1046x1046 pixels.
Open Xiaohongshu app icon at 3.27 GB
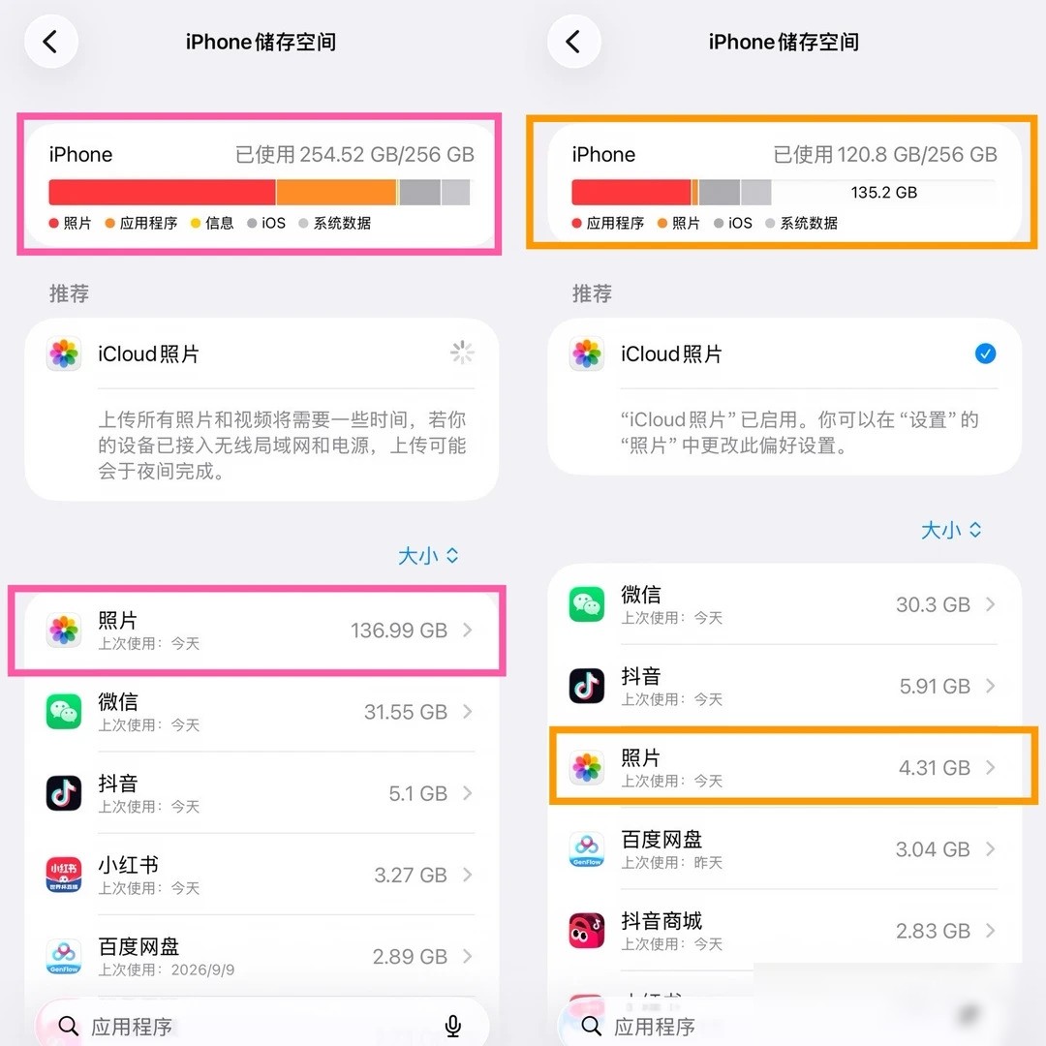[64, 874]
